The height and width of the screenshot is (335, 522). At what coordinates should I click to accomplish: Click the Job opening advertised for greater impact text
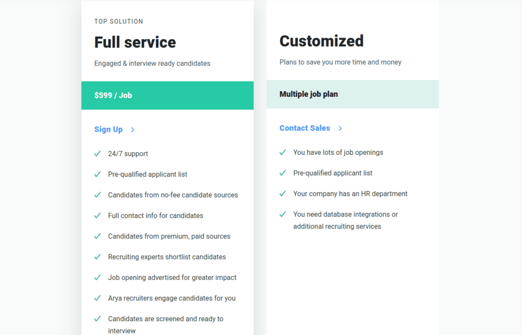[x=172, y=277]
